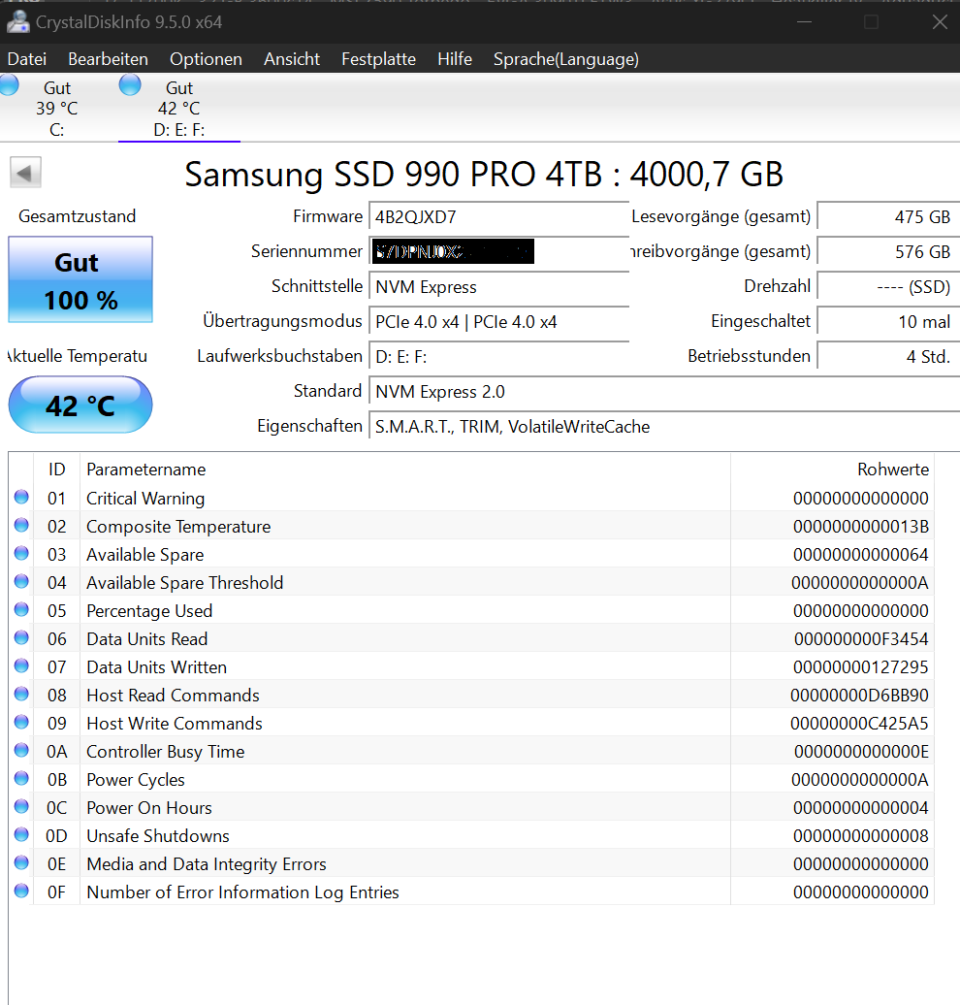Select the D: E: F: drive tab
Screen dimensions: 960x1005
(x=178, y=109)
